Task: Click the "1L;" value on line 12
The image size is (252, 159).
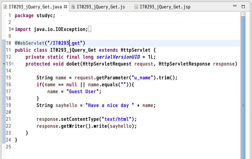Action: coord(152,57)
